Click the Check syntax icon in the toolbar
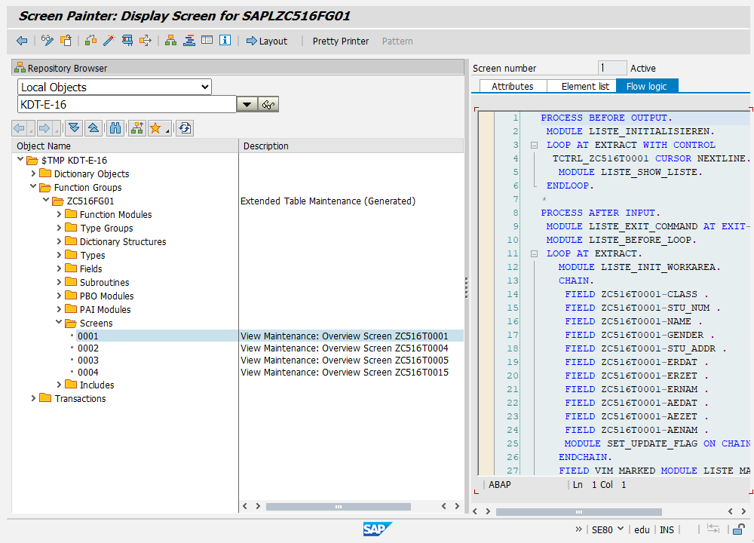The height and width of the screenshot is (543, 754). click(90, 41)
